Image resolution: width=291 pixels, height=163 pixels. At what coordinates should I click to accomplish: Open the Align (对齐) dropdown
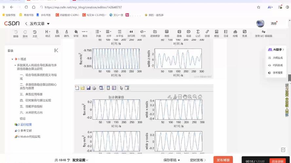109,34
